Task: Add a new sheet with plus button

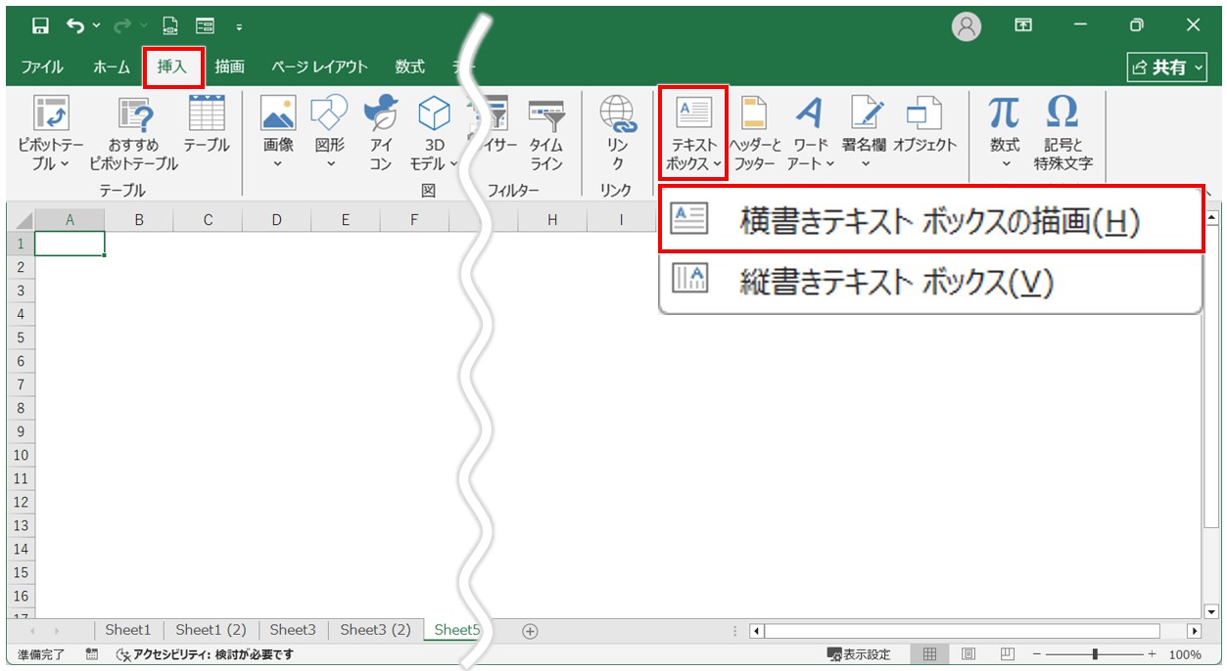Action: click(530, 631)
